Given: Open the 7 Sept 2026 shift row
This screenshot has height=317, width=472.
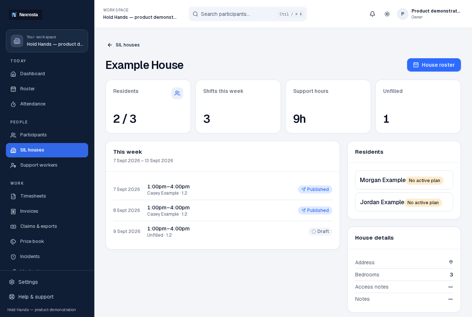Looking at the screenshot, I should [223, 189].
